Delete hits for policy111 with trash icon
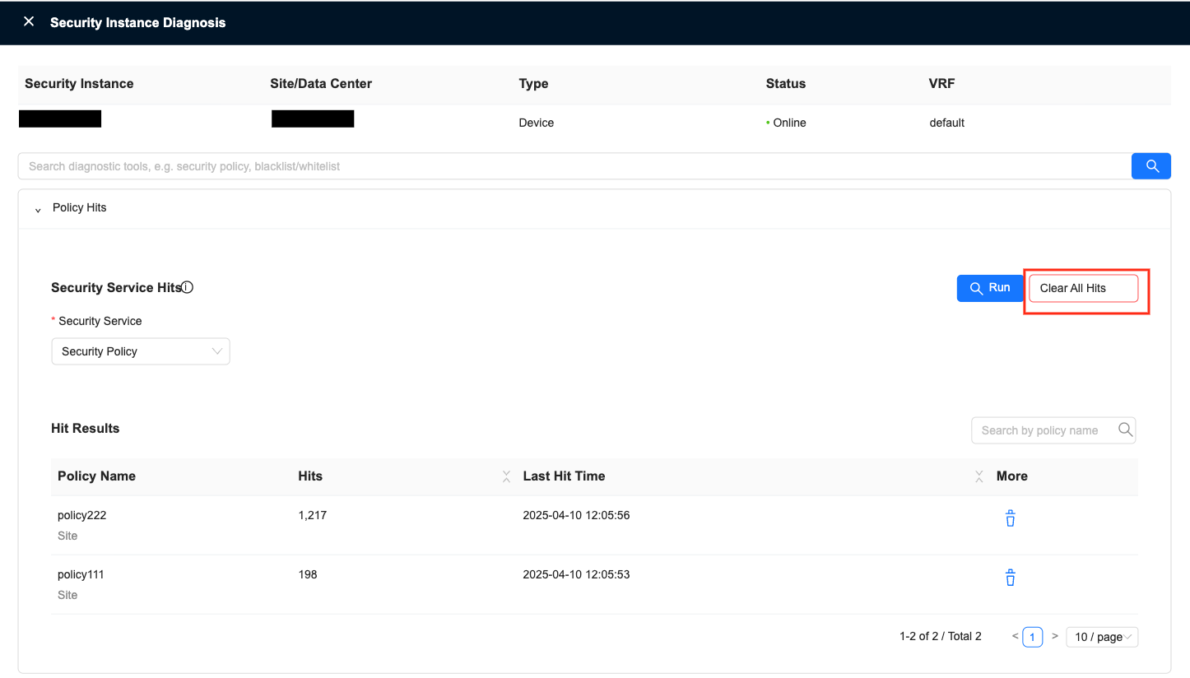This screenshot has width=1190, height=678. tap(1011, 578)
